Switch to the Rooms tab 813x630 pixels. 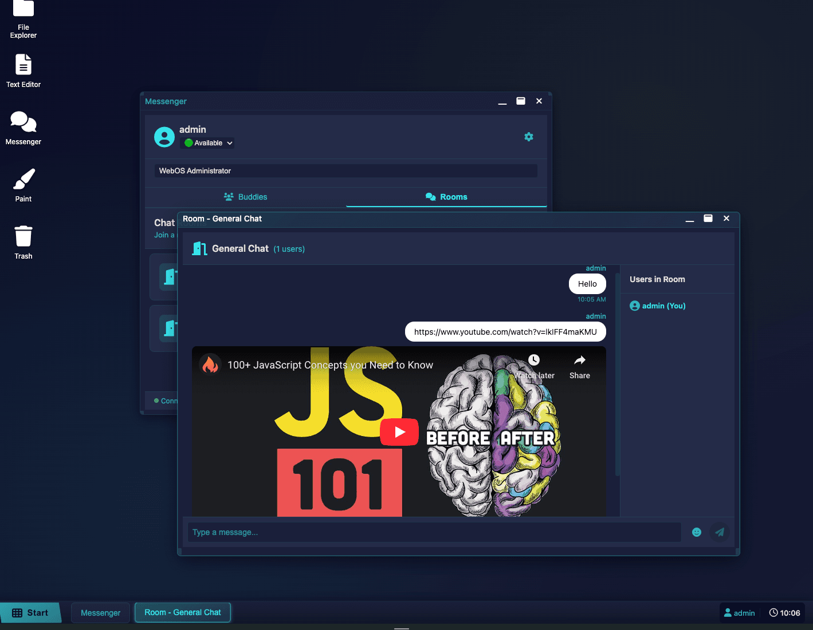pos(446,197)
